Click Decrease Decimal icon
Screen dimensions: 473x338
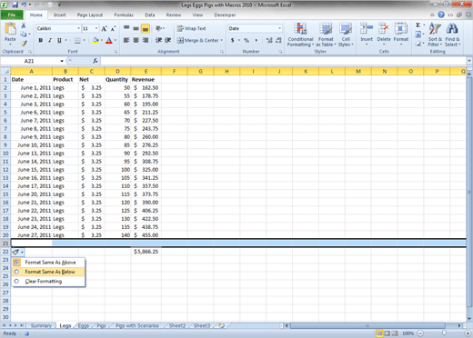click(278, 40)
